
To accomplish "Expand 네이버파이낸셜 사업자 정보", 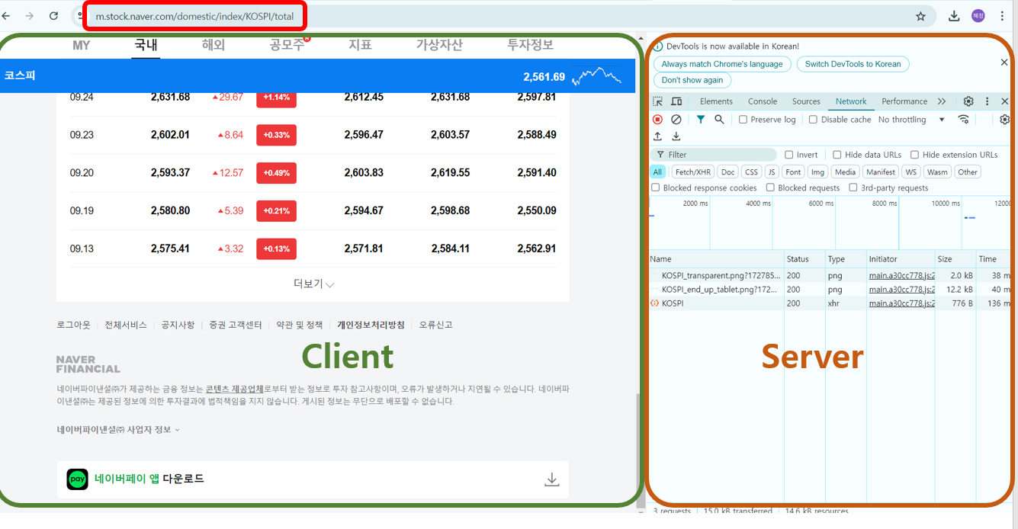I will [x=118, y=429].
